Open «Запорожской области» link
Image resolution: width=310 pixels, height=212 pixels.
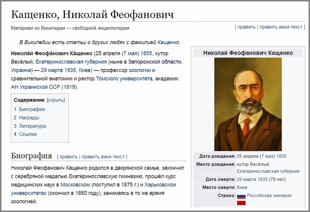click(x=155, y=62)
